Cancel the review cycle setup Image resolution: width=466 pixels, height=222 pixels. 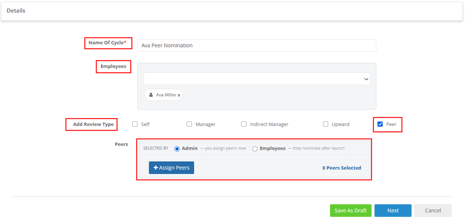[433, 211]
